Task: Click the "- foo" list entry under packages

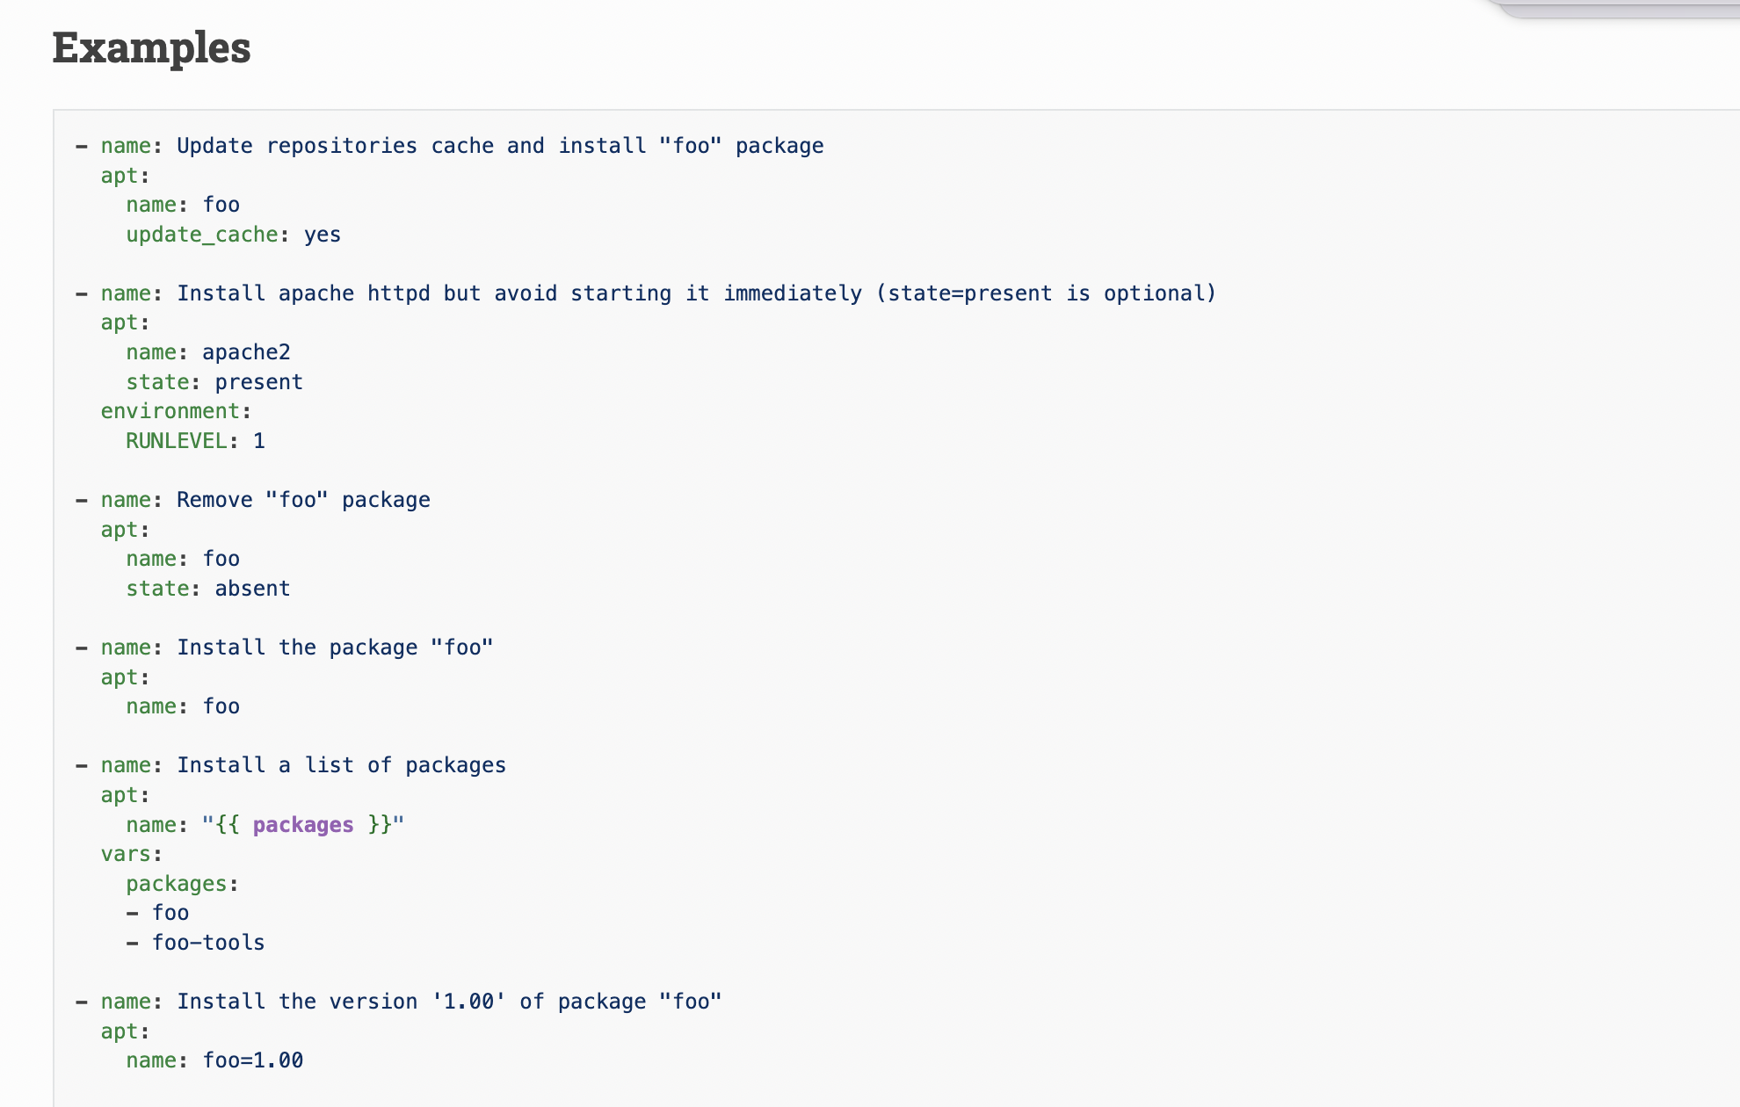Action: coord(170,913)
